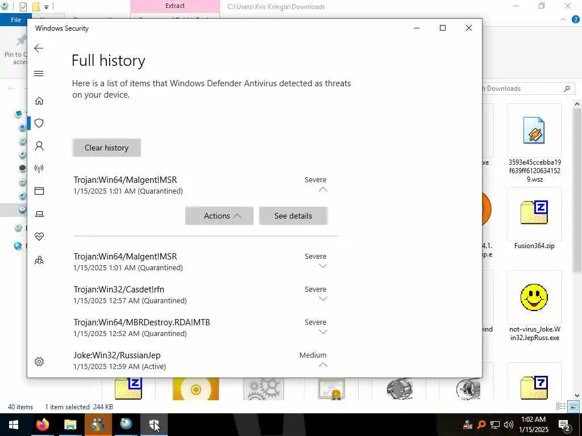Open the notification center with 2 notifications

(564, 425)
